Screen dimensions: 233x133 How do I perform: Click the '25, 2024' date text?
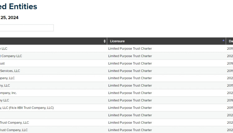point(9,18)
